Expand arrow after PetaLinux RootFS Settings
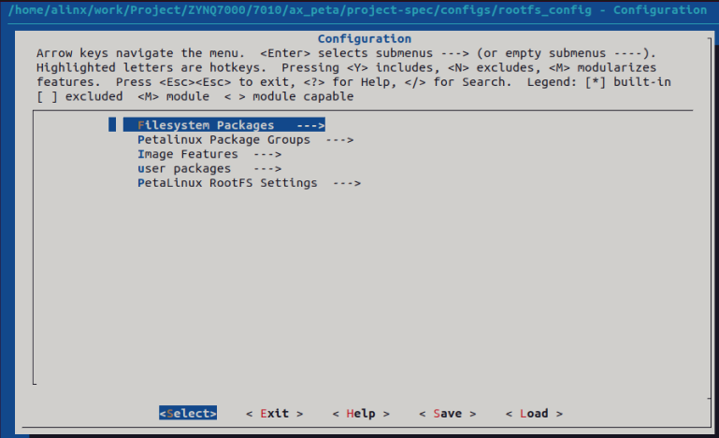Viewport: 719px width, 438px height. pos(347,183)
